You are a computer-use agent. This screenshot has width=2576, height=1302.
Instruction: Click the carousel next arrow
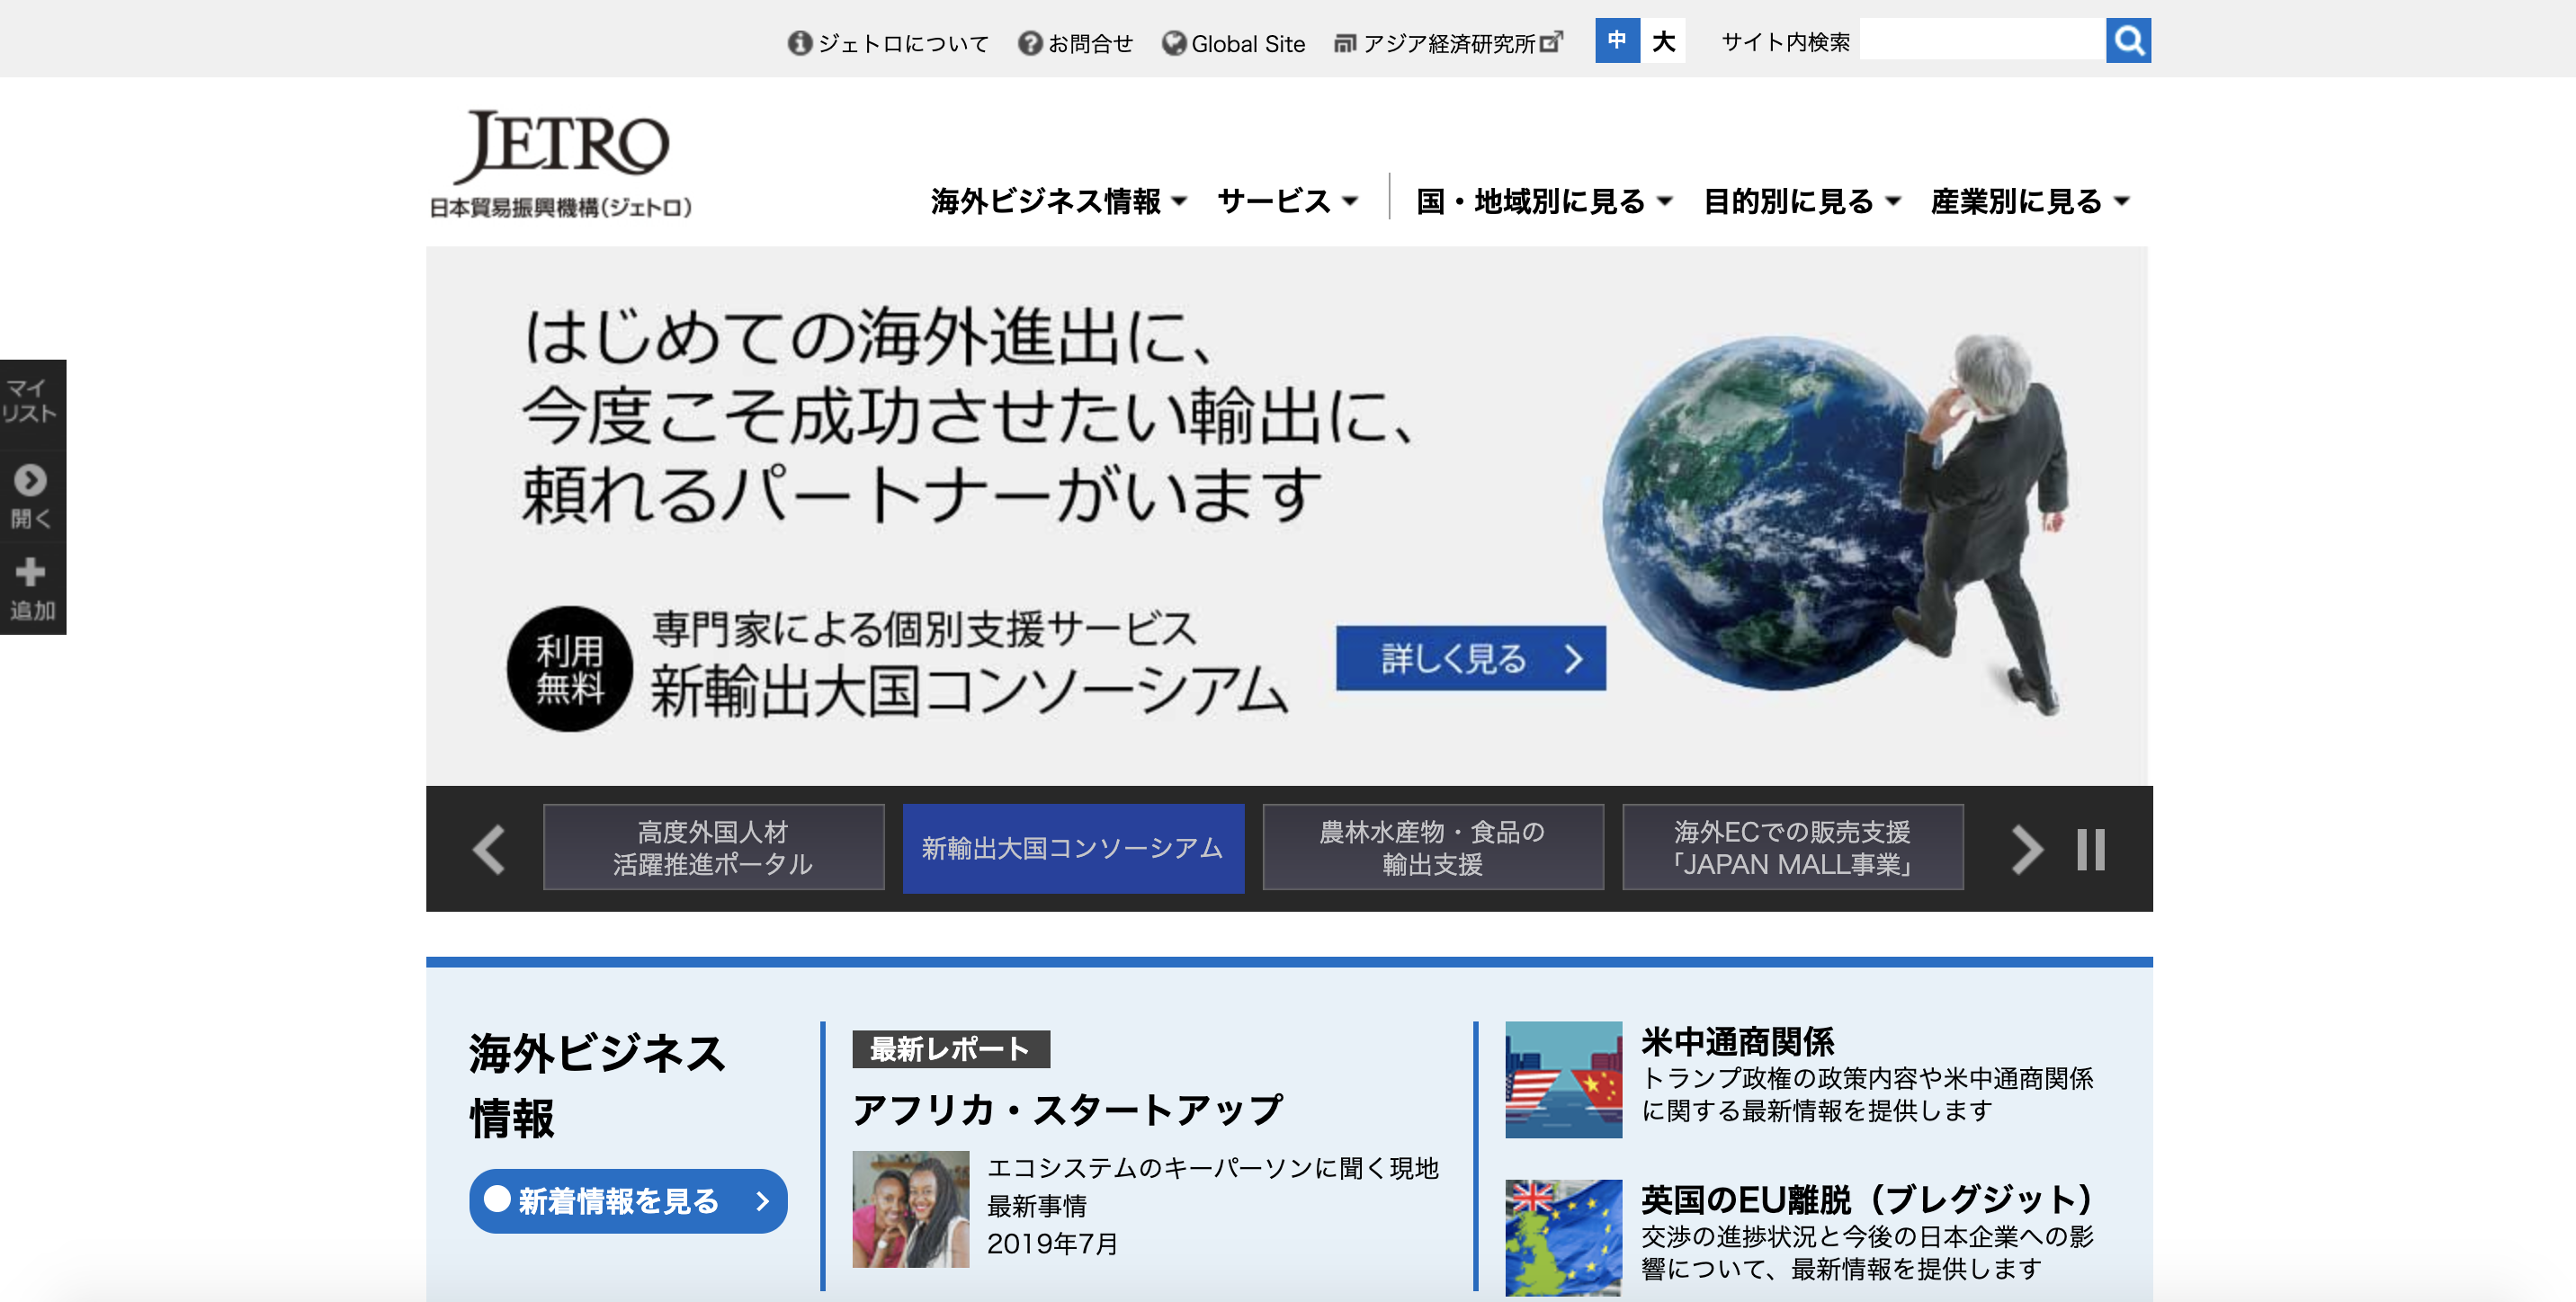pos(2026,849)
